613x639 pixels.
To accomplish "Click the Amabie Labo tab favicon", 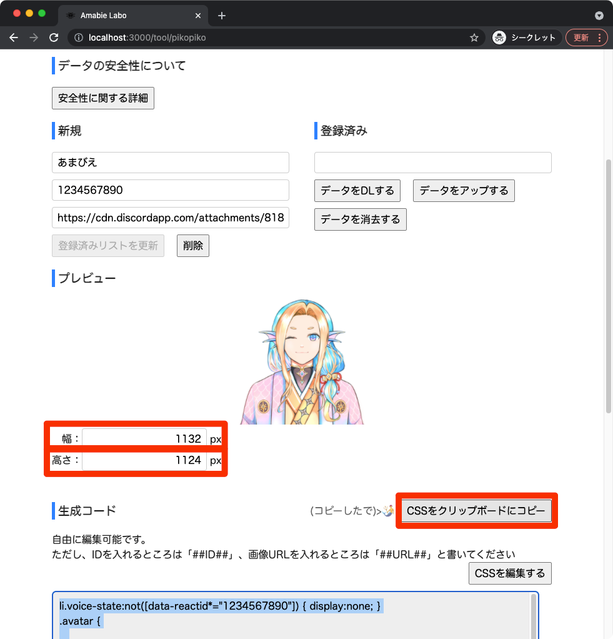I will click(x=71, y=16).
